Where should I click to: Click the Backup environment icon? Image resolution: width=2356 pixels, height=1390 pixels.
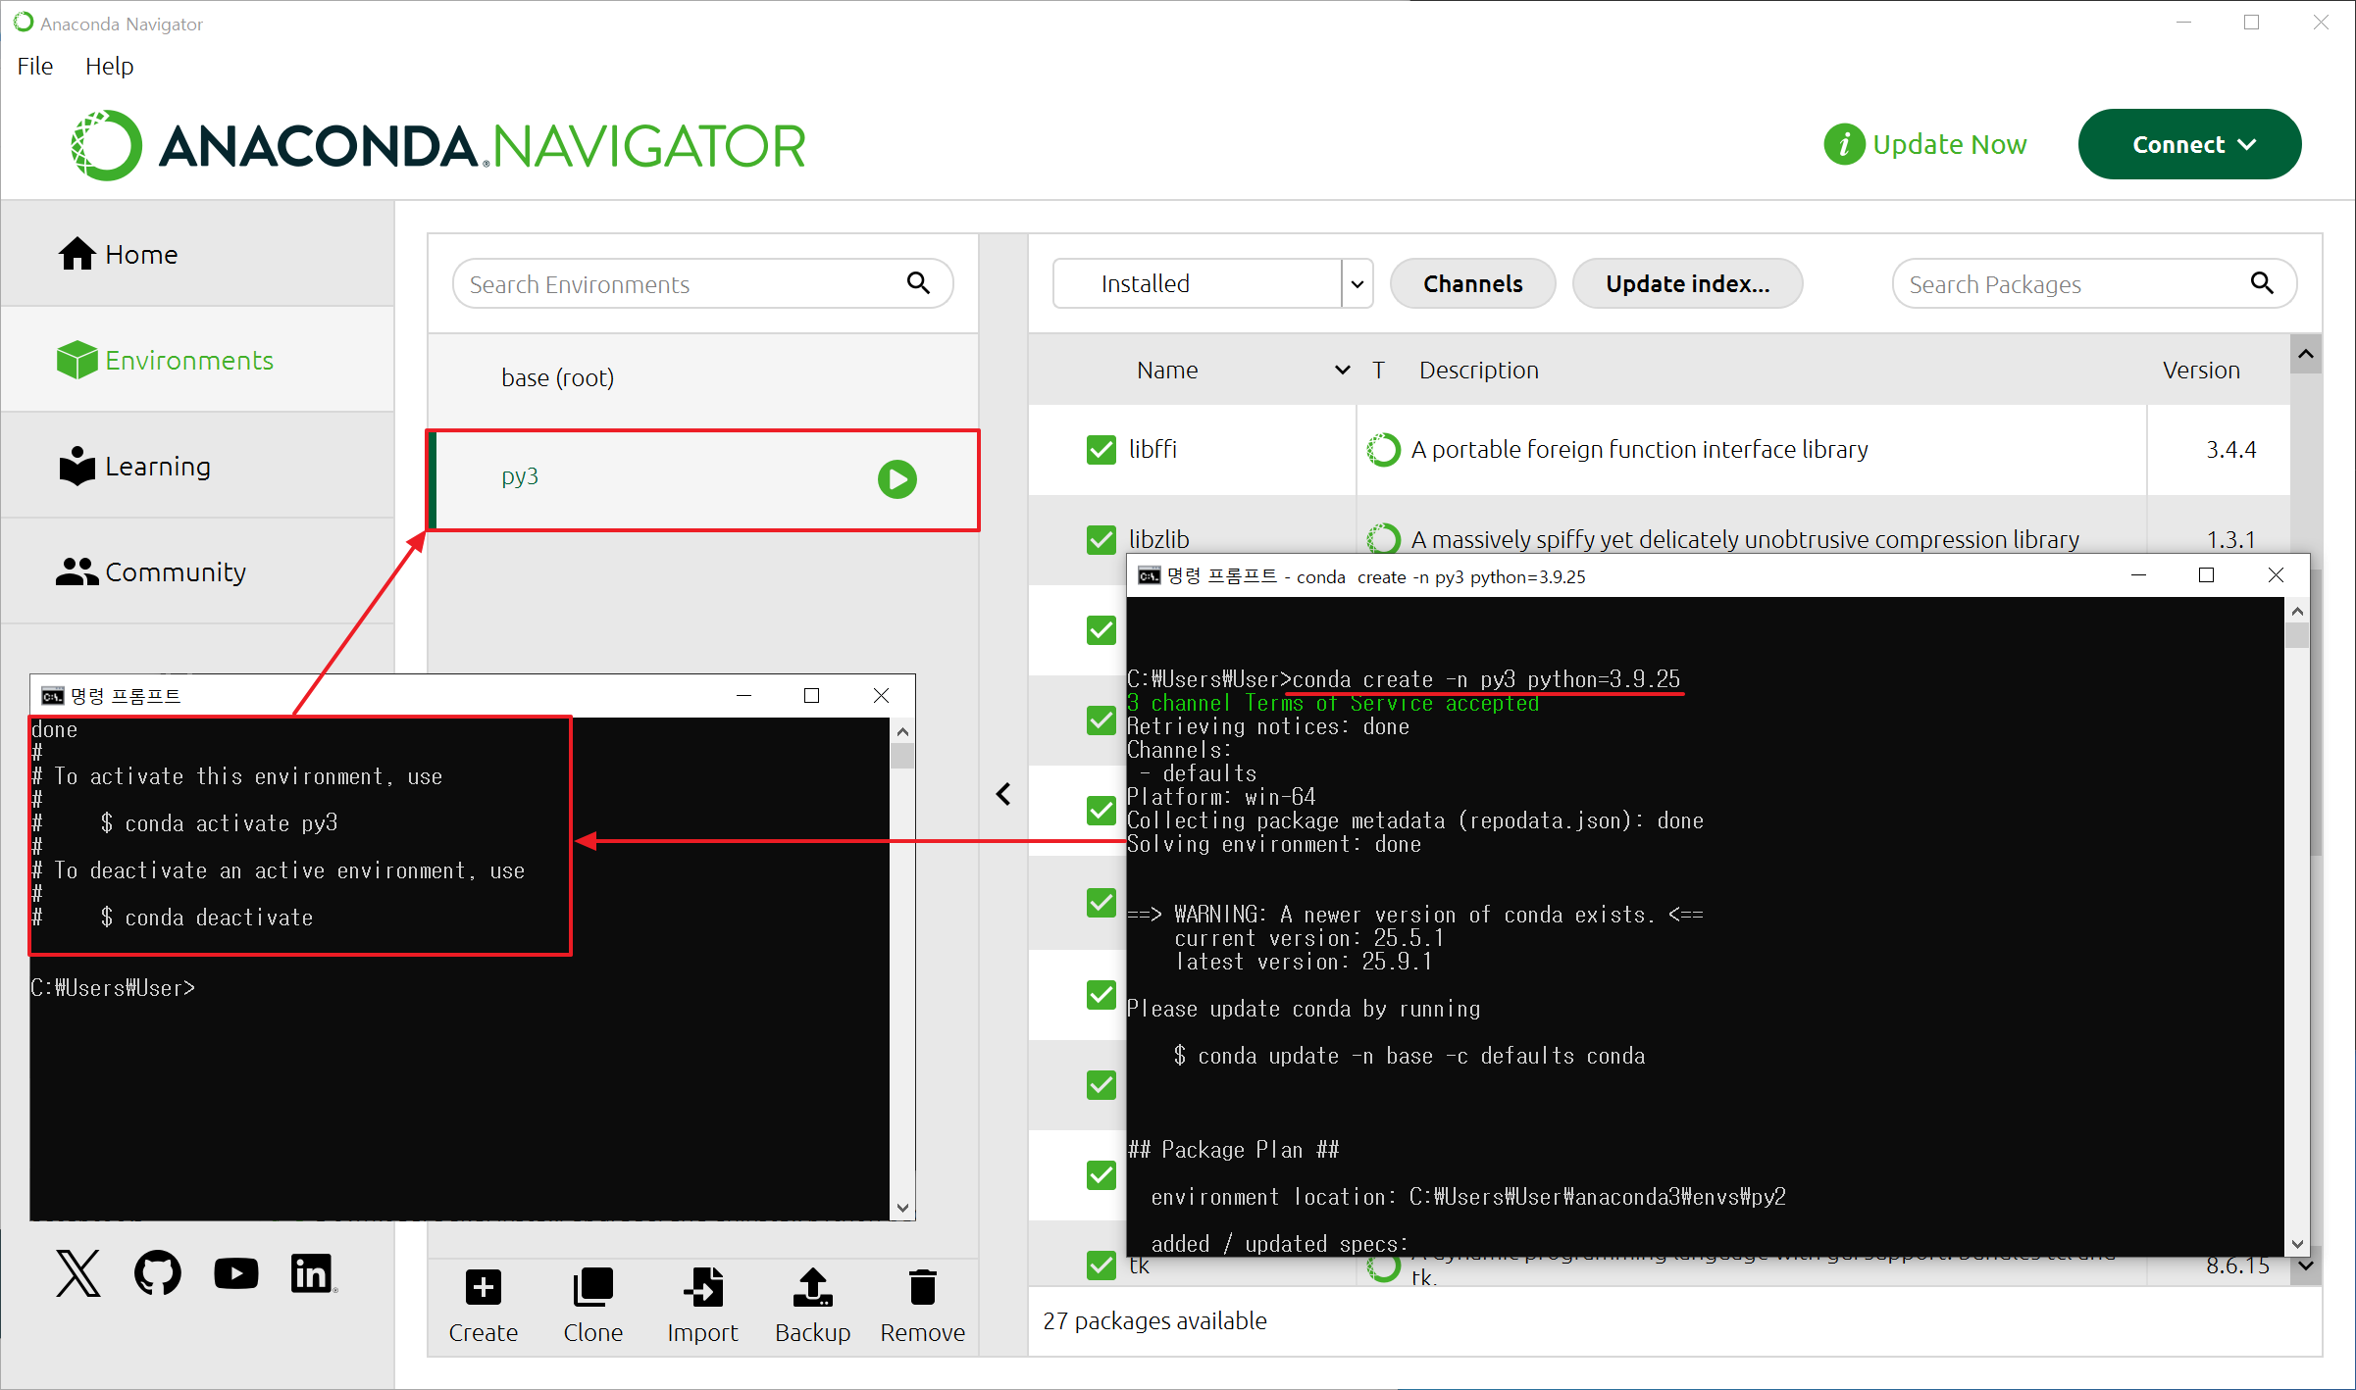(812, 1288)
